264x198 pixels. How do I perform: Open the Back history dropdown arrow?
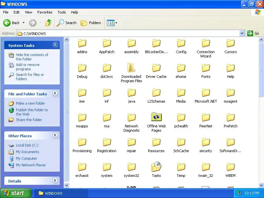click(23, 23)
